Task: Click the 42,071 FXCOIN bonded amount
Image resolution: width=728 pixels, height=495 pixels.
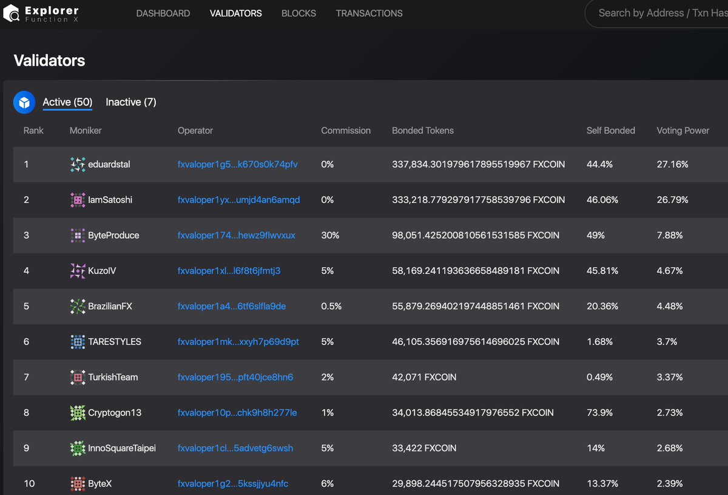Action: click(424, 377)
